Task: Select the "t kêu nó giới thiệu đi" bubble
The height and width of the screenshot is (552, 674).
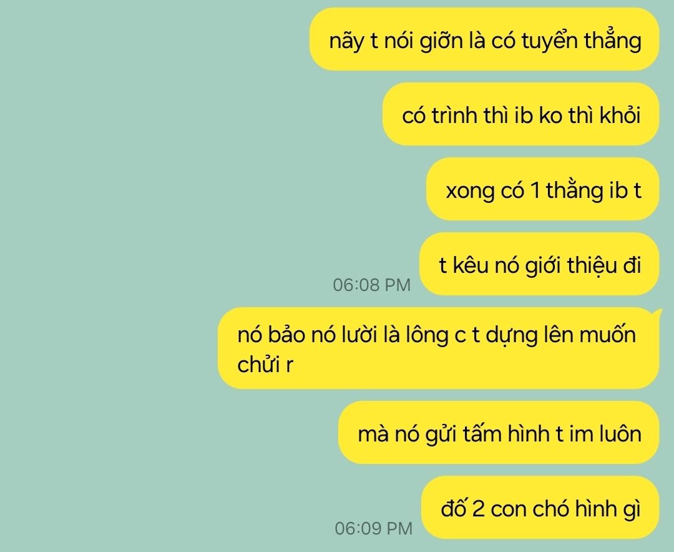Action: (539, 264)
